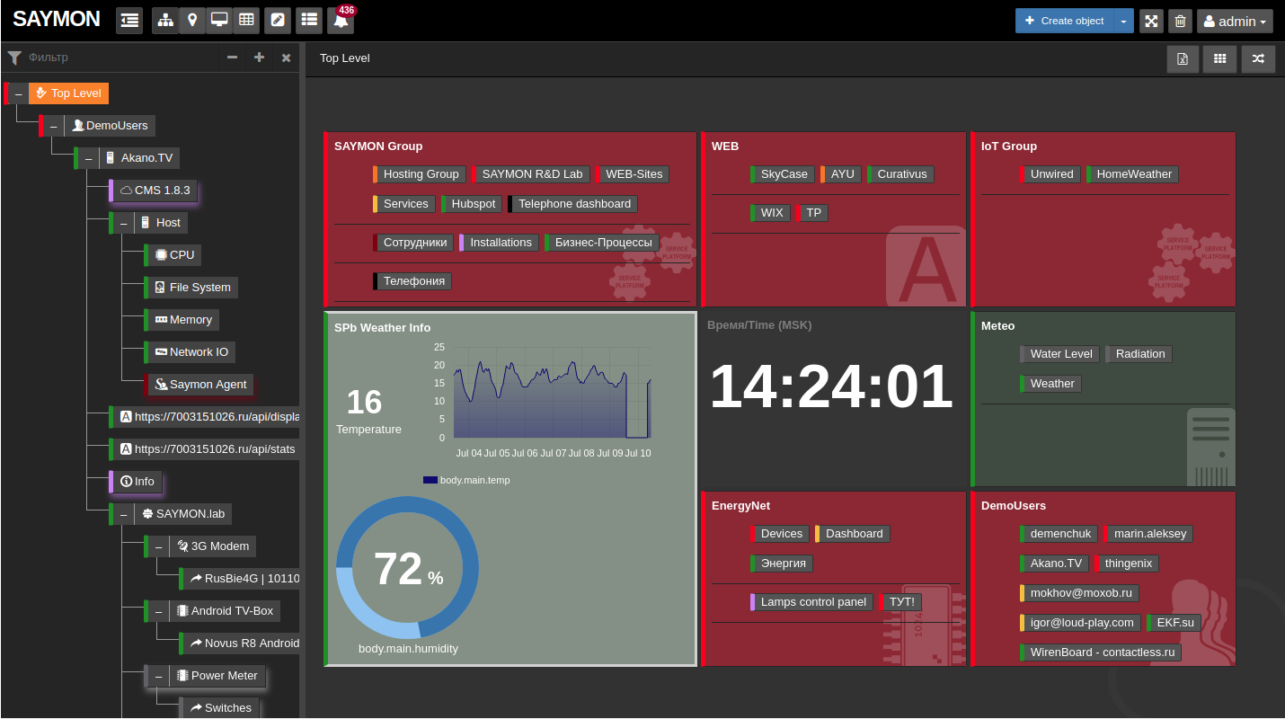Select the Saymon Agent tree item
The height and width of the screenshot is (719, 1285).
(200, 385)
